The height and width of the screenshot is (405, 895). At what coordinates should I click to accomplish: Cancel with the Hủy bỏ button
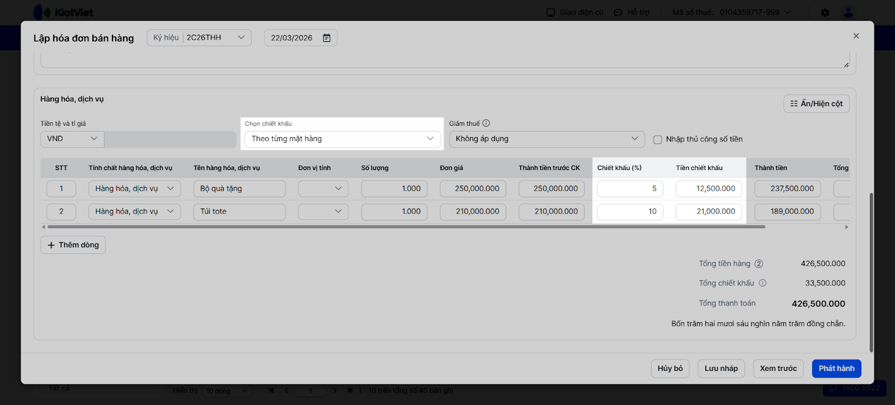tap(670, 369)
